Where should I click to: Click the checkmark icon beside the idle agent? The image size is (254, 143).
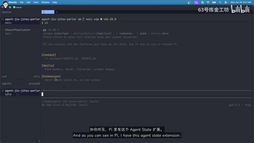coord(3,91)
